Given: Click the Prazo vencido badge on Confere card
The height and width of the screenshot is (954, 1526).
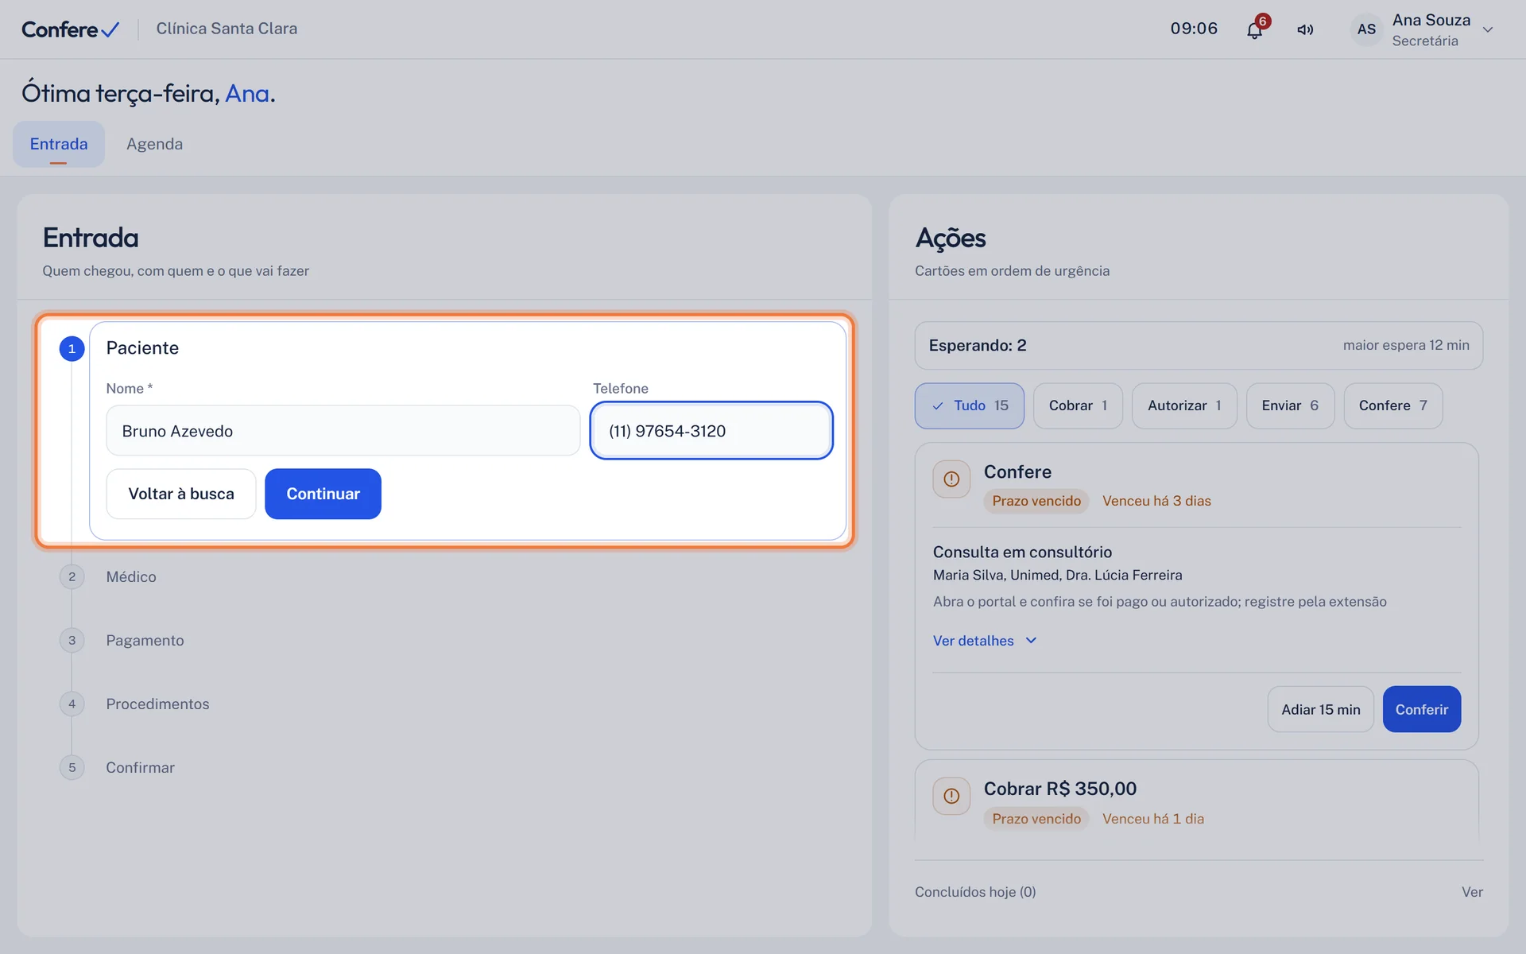Looking at the screenshot, I should [1036, 501].
